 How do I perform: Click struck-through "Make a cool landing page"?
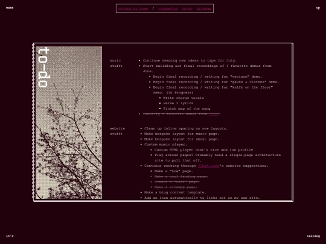[181, 177]
